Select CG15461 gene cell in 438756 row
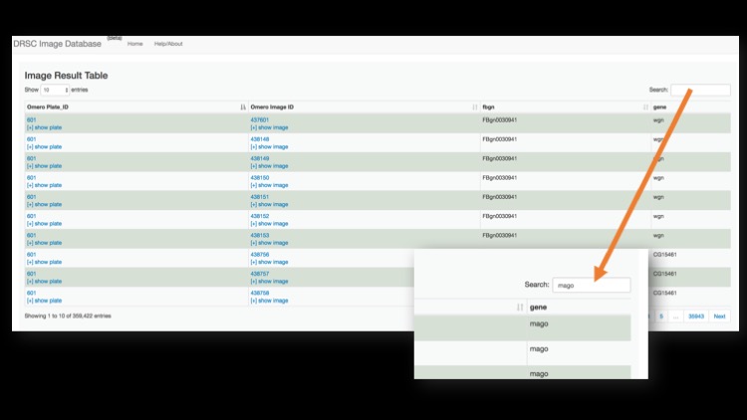Viewport: 747px width, 420px height. click(x=665, y=255)
